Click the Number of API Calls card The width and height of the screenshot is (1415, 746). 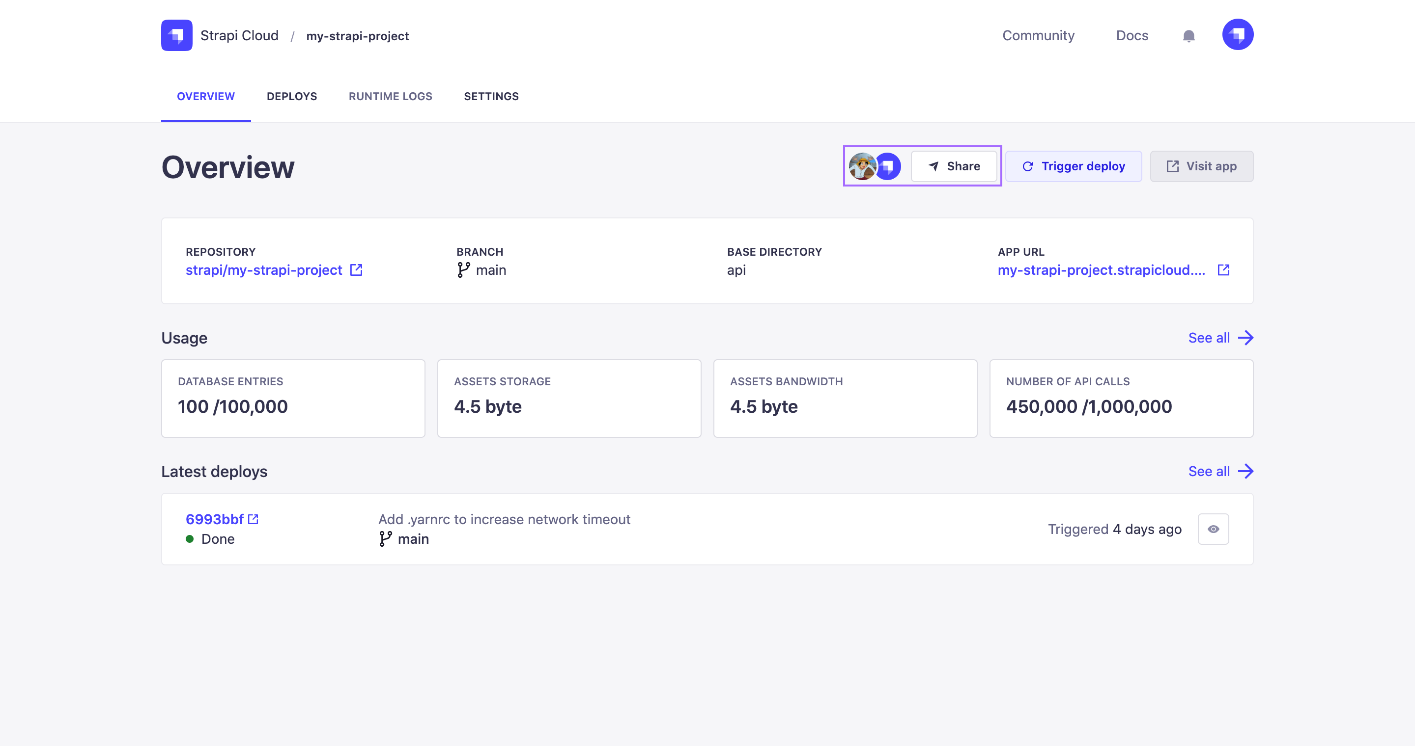coord(1121,398)
